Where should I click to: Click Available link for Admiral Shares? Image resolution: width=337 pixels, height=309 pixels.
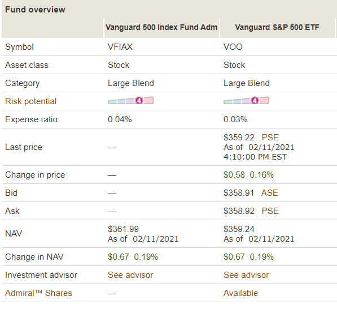pos(240,293)
